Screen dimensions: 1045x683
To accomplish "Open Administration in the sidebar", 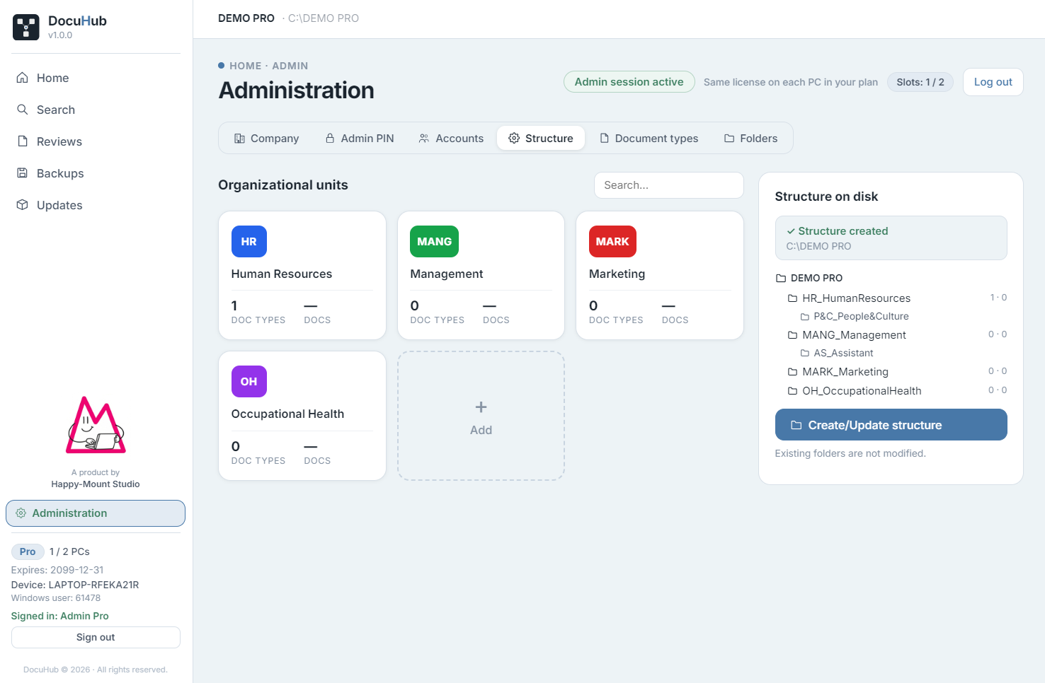I will (96, 513).
